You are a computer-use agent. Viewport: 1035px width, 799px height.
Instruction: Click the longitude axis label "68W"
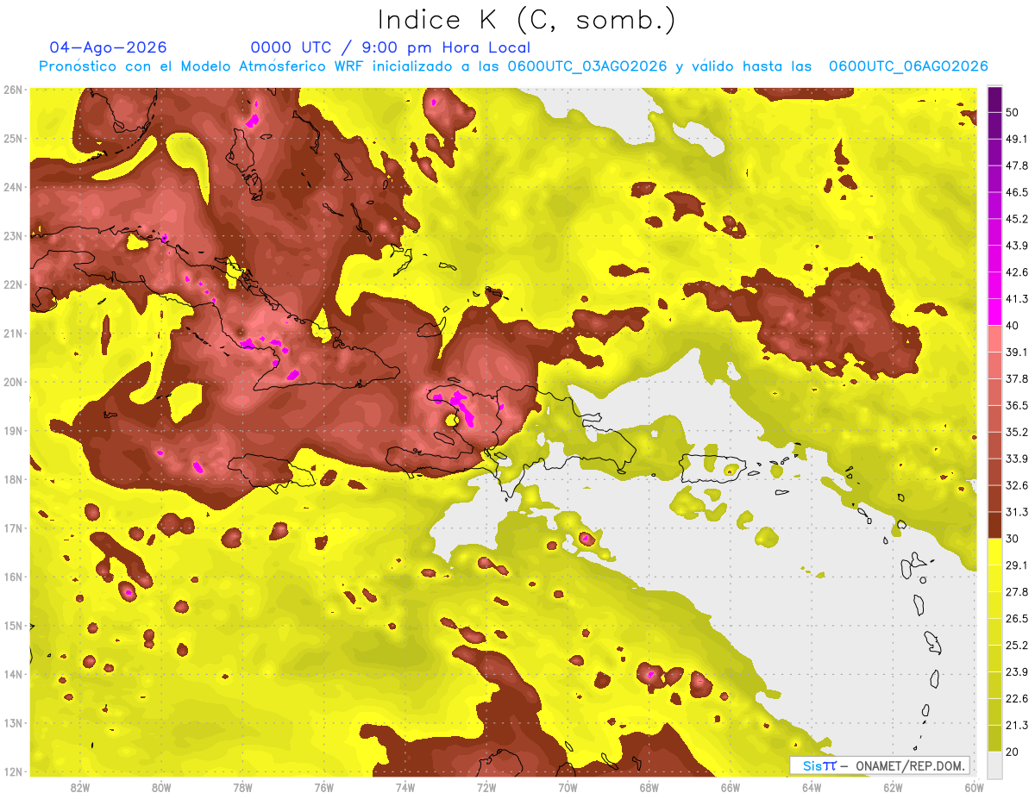(649, 787)
